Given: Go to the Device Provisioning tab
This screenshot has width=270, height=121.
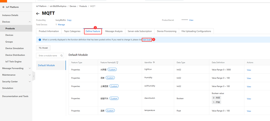Looking at the screenshot, I should point(166,31).
